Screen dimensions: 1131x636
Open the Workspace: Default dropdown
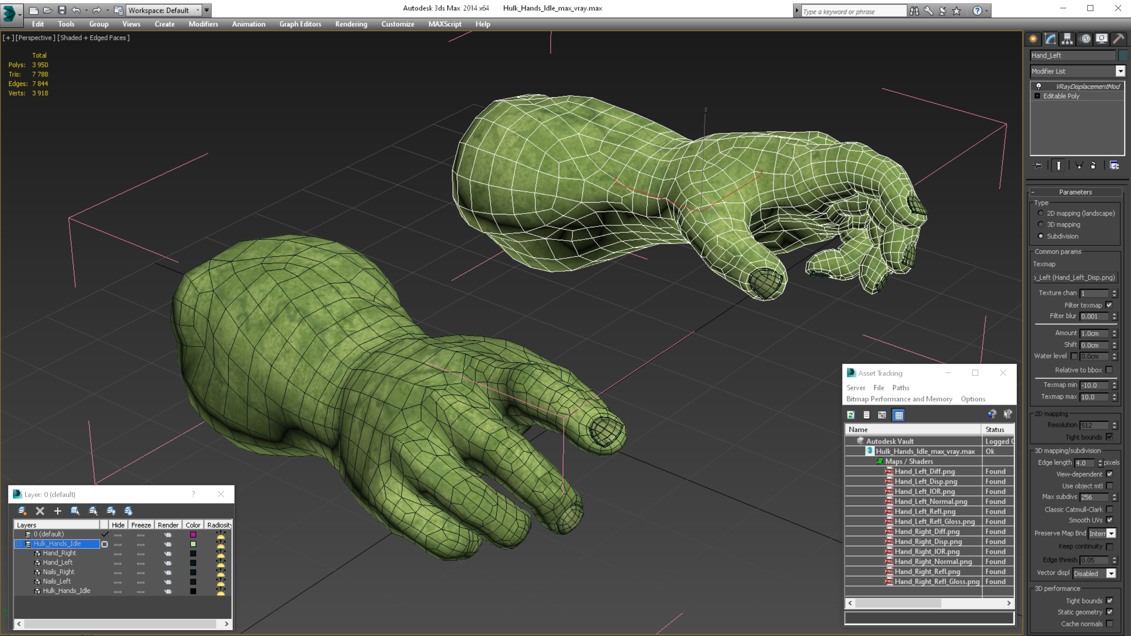164,10
